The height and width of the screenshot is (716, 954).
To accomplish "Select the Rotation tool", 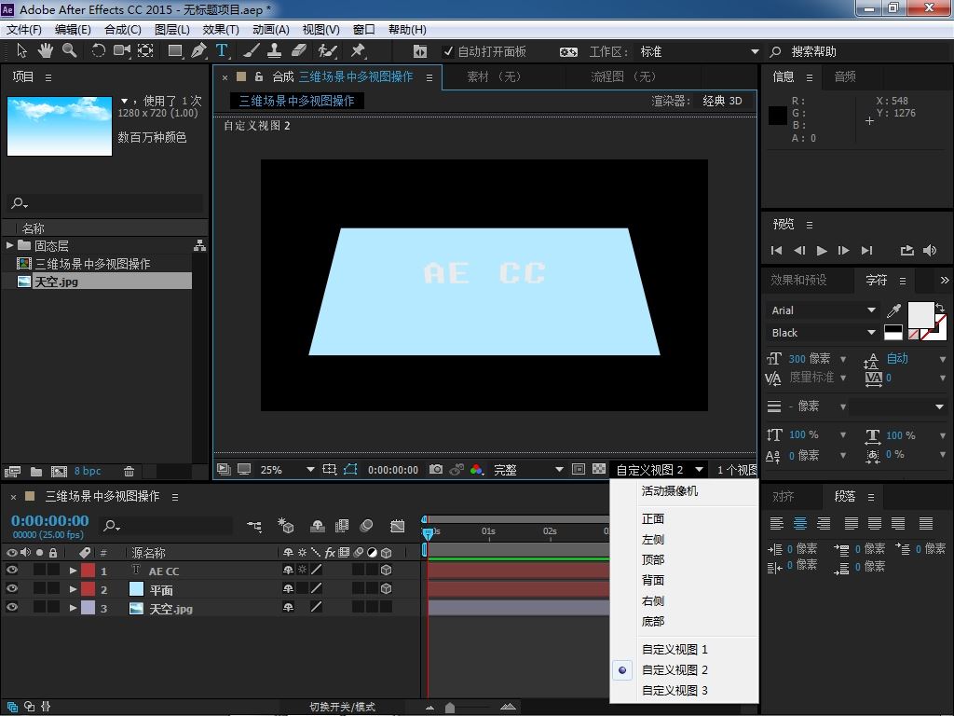I will [98, 51].
